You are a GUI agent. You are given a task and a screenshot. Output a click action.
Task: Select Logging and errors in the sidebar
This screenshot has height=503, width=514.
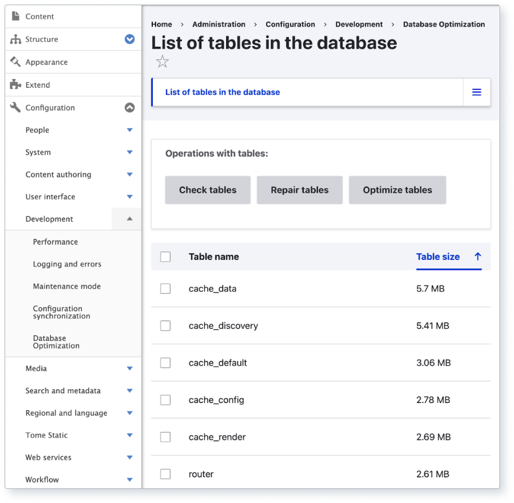click(x=67, y=264)
